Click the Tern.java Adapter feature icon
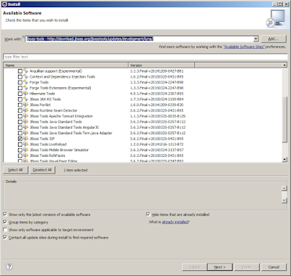The width and height of the screenshot is (291, 276). pyautogui.click(x=26, y=133)
